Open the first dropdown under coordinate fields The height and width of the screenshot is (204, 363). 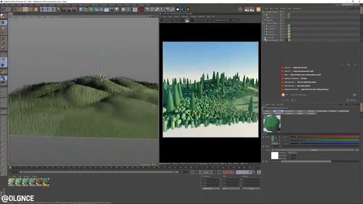[x=211, y=189]
